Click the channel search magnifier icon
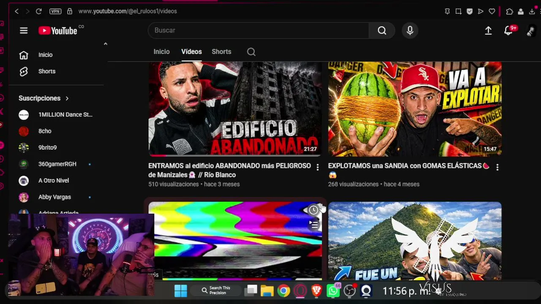This screenshot has width=541, height=304. (x=251, y=52)
